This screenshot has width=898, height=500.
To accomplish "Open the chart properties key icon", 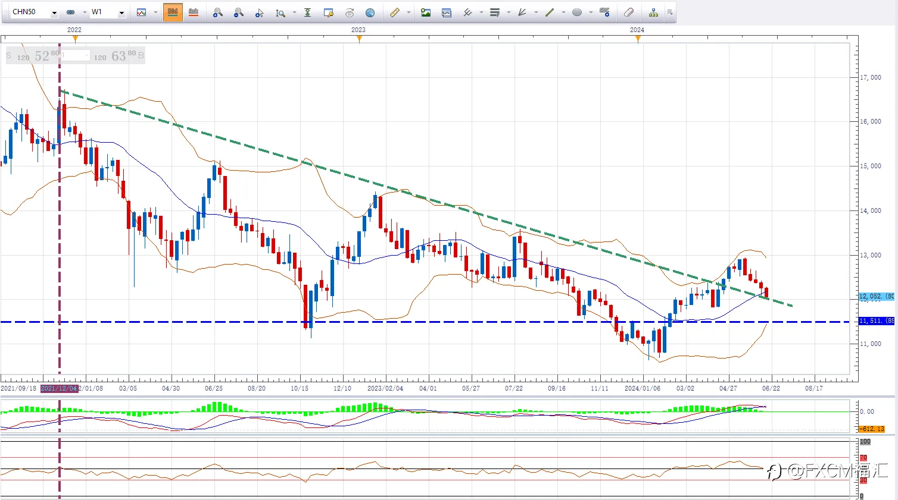I will (x=328, y=12).
